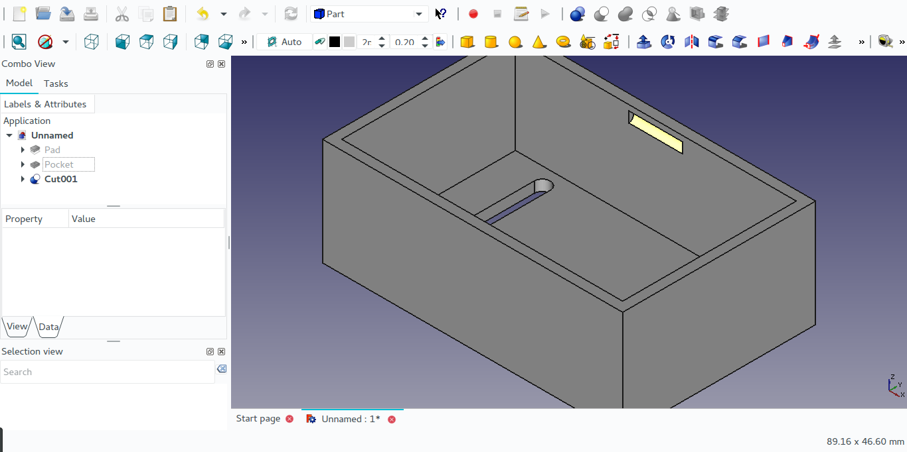Apply the Intersection of shapes tool
The width and height of the screenshot is (907, 452).
click(649, 14)
